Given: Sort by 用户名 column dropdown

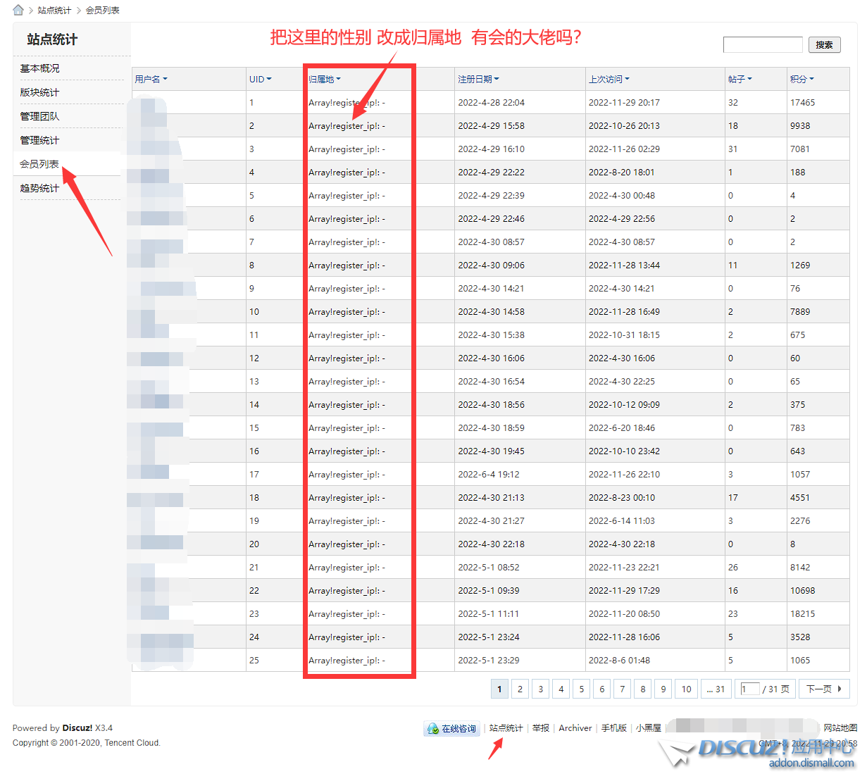Looking at the screenshot, I should pos(151,79).
